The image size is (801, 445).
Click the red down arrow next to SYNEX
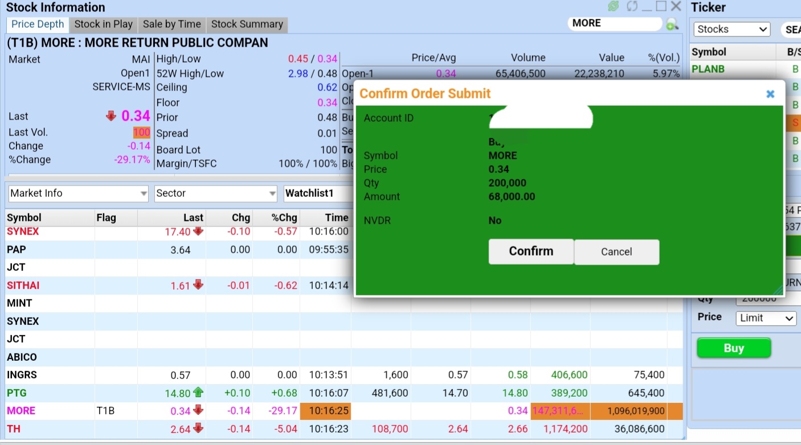click(198, 231)
